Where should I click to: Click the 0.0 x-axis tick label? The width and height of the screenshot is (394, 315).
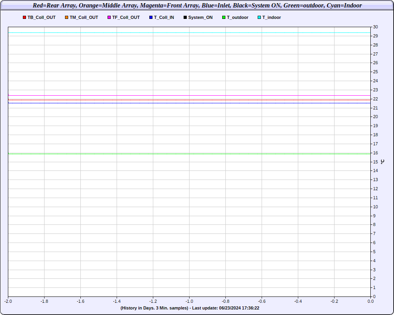click(370, 301)
